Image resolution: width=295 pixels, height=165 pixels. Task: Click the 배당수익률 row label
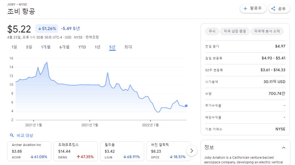point(213,117)
